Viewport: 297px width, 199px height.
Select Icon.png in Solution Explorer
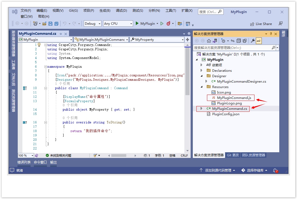(x=224, y=92)
